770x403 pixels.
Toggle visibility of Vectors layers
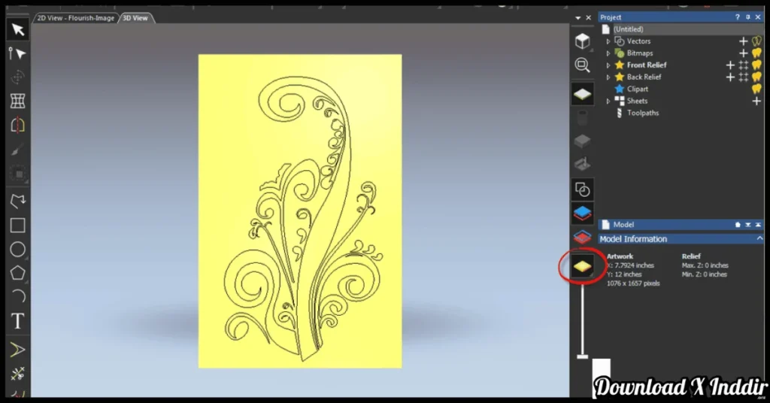756,41
